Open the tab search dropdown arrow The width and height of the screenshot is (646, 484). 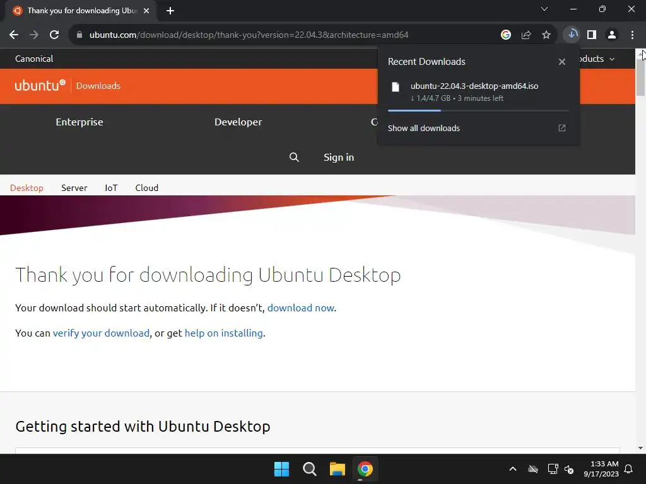[x=544, y=9]
